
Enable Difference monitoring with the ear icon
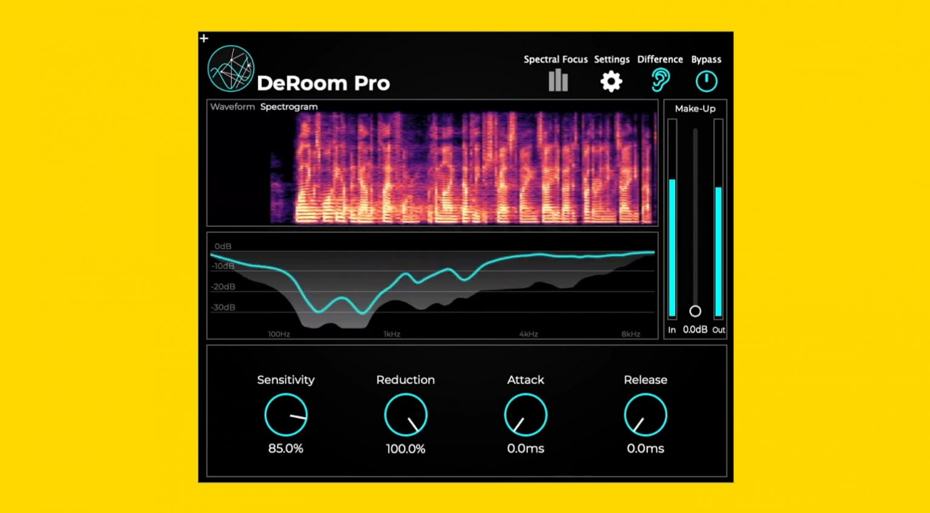[x=660, y=79]
